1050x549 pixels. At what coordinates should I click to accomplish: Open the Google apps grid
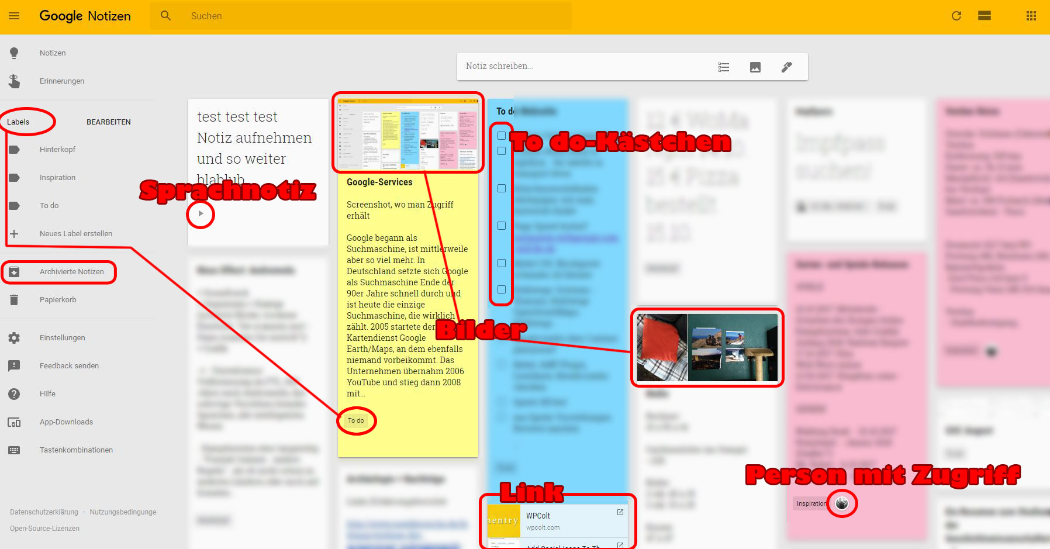point(1031,16)
